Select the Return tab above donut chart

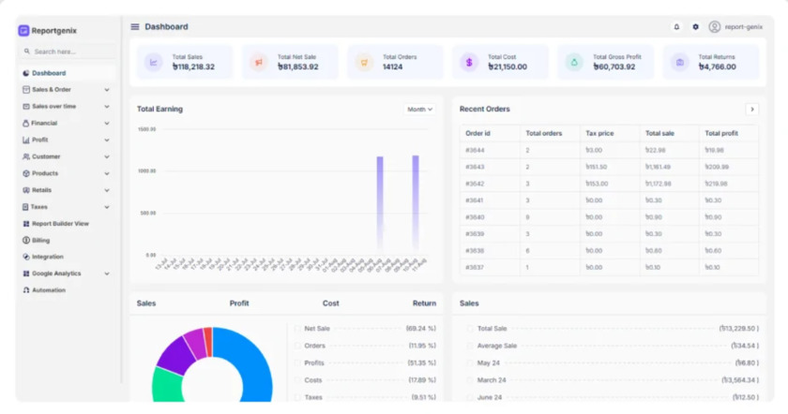tap(424, 303)
